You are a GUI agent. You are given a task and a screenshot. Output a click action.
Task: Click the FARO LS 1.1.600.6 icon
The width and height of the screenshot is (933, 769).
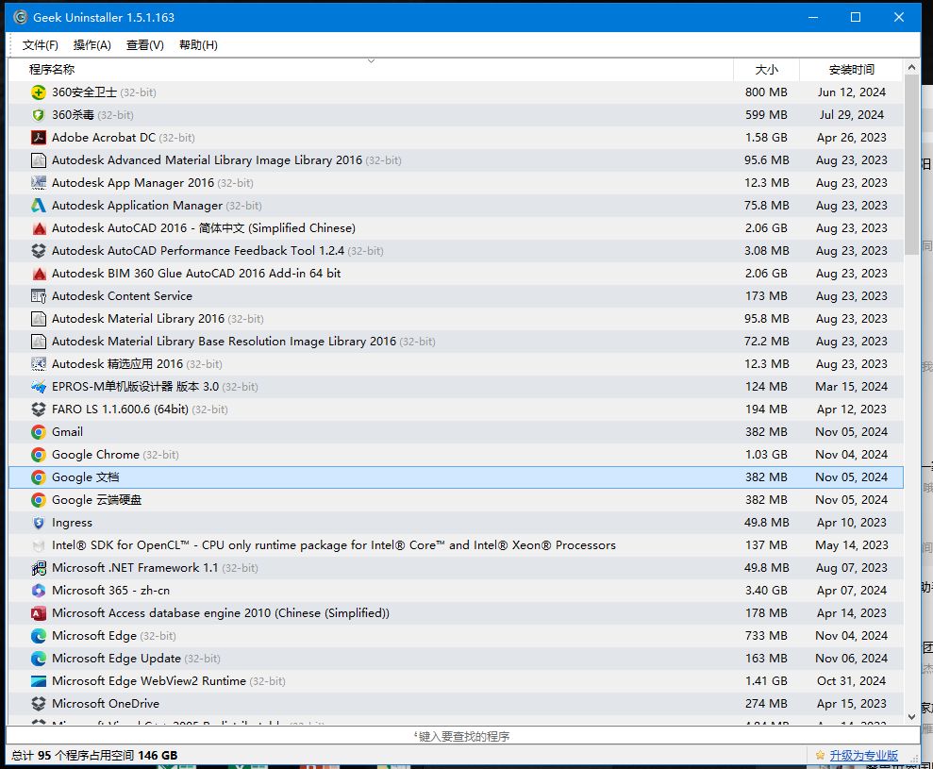[x=38, y=409]
